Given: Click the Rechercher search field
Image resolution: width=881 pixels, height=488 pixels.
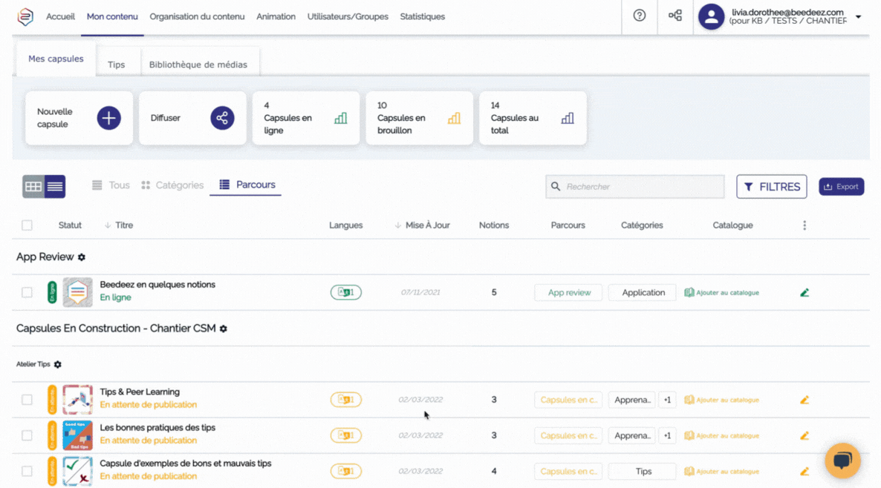Looking at the screenshot, I should [635, 187].
